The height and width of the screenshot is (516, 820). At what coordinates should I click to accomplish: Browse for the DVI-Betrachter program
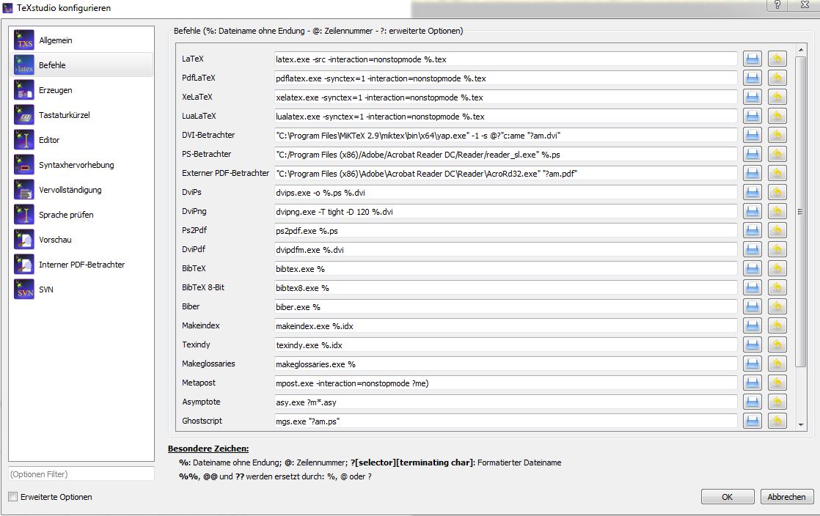pos(753,136)
